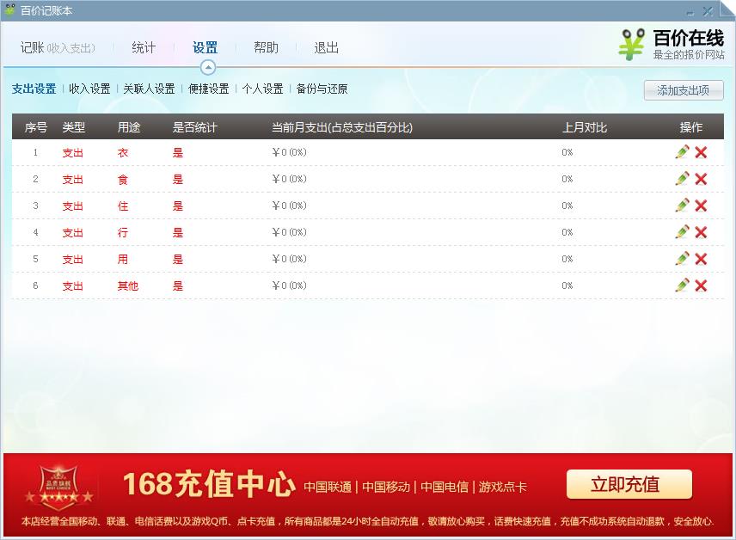Edit the 衣 expense category with pencil icon
Image resolution: width=736 pixels, height=540 pixels.
coord(682,152)
